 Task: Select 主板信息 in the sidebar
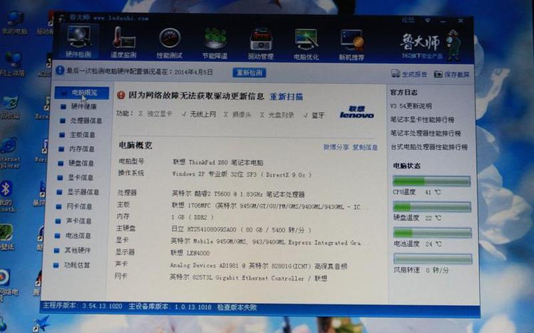(77, 135)
